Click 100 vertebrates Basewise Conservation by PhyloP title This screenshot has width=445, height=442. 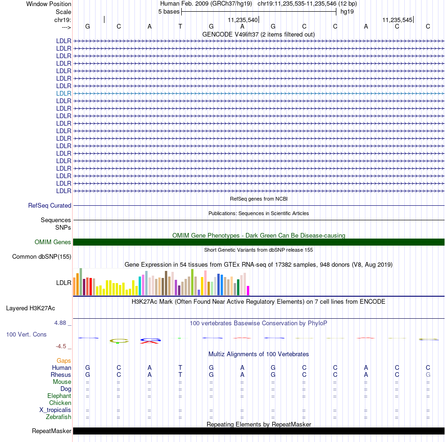[x=259, y=323]
